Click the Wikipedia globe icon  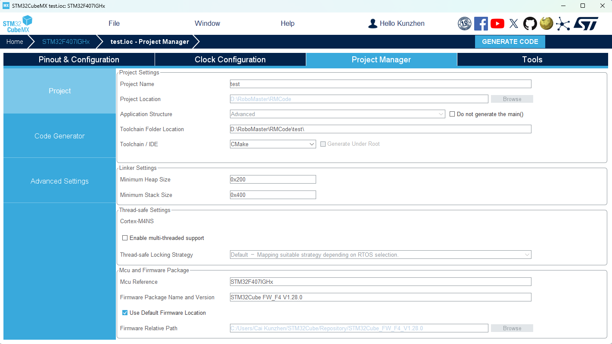click(546, 23)
